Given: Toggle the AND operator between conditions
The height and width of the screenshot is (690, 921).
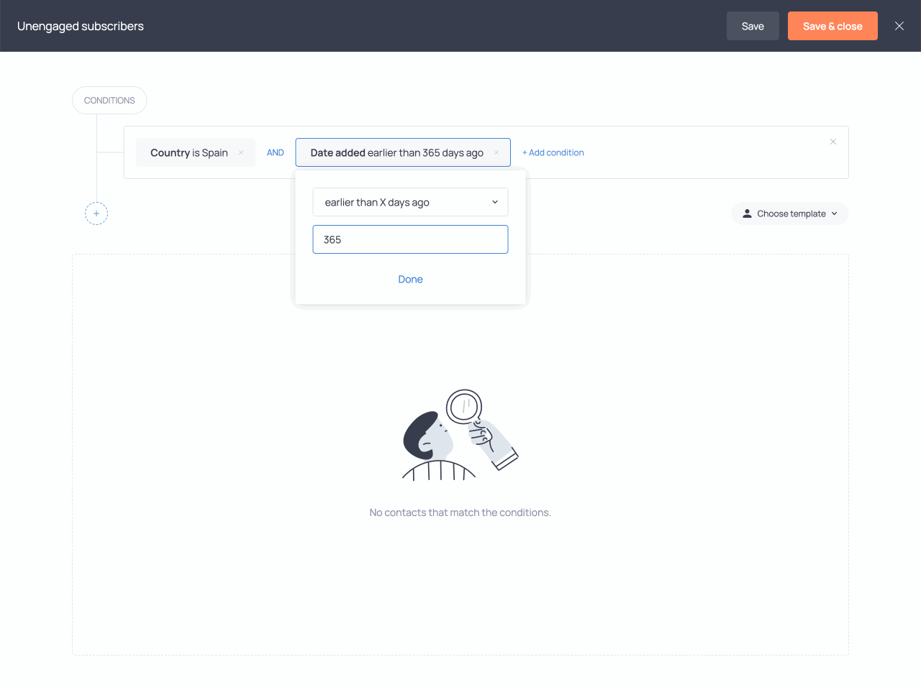Looking at the screenshot, I should click(275, 152).
